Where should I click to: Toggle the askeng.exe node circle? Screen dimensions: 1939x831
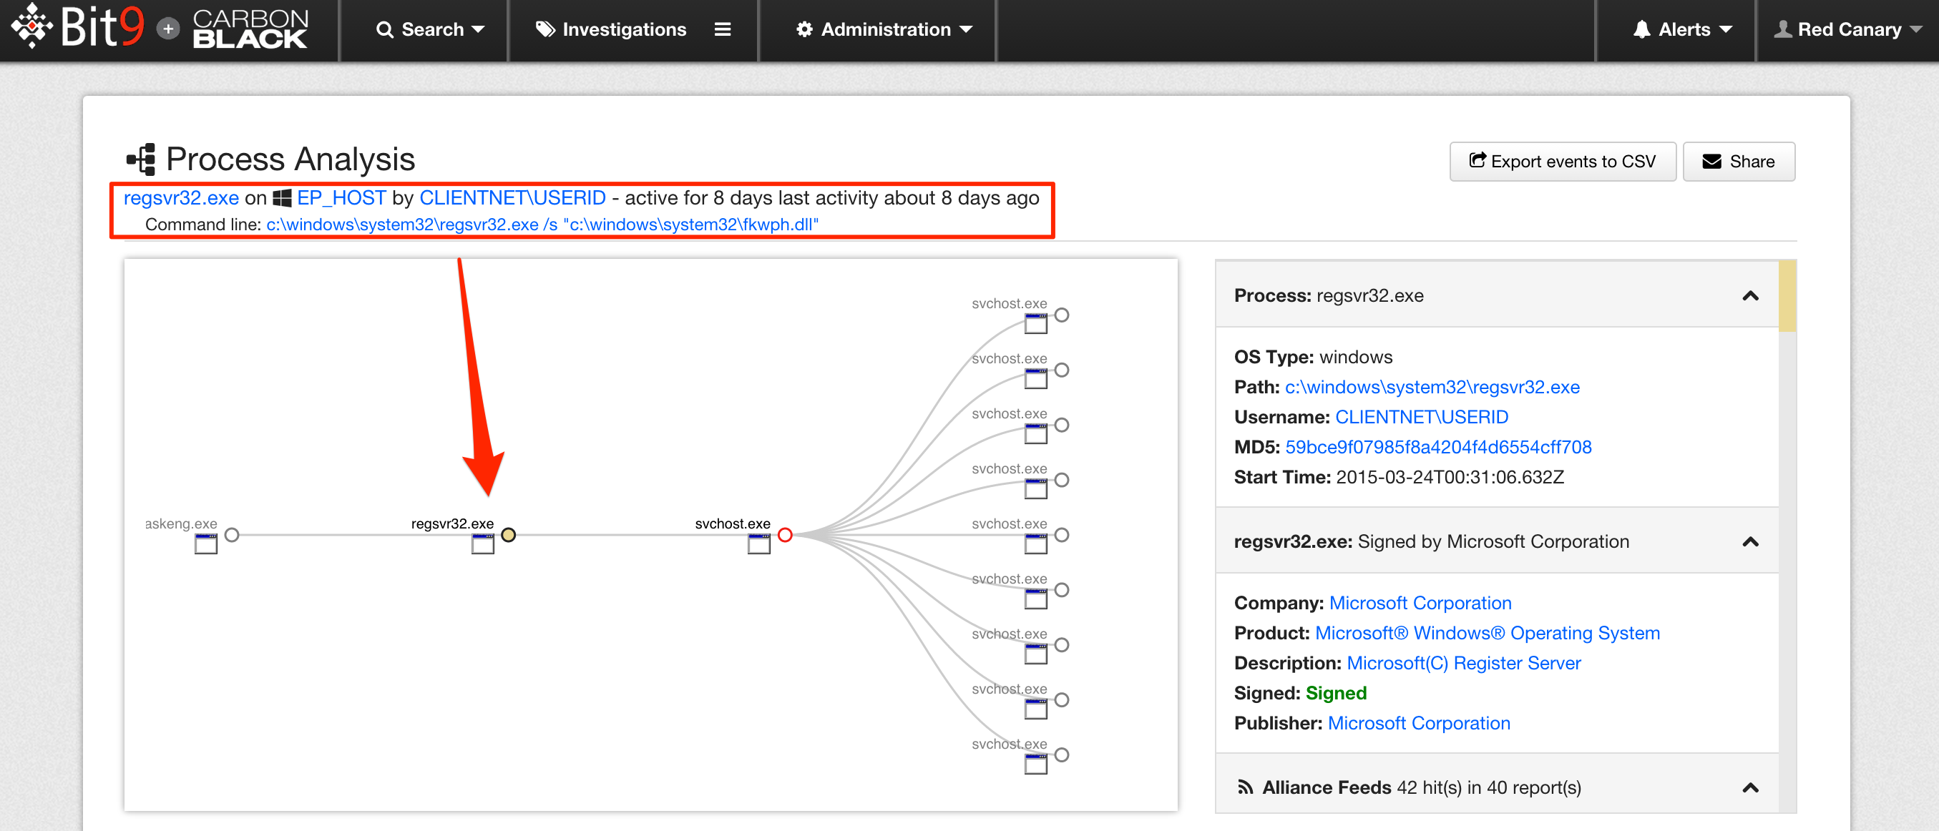click(232, 535)
